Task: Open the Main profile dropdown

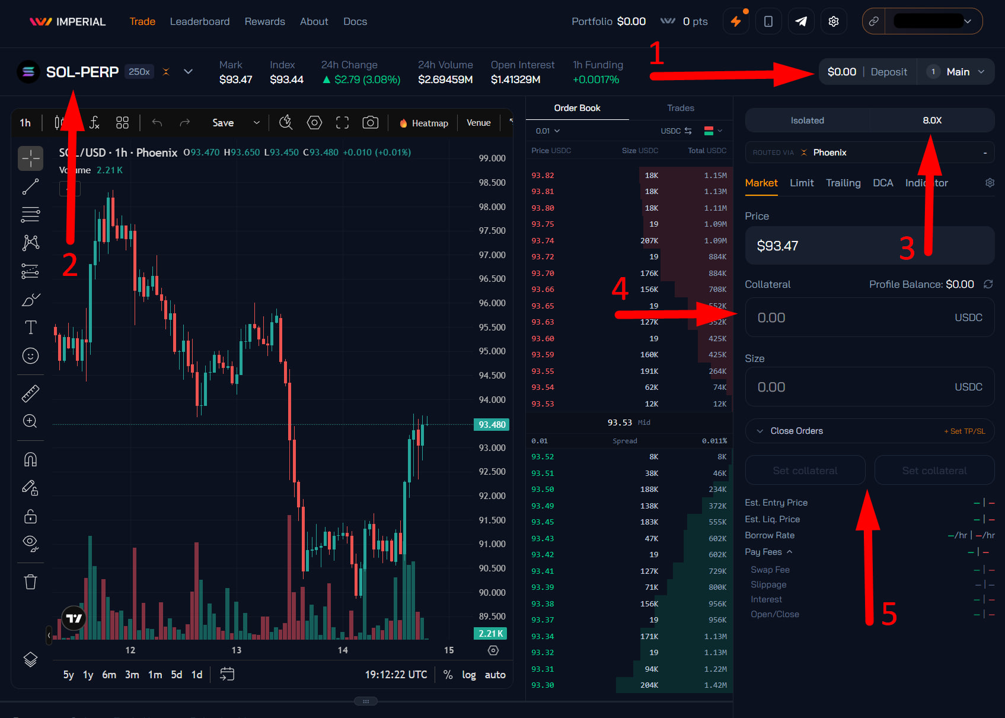Action: 956,72
